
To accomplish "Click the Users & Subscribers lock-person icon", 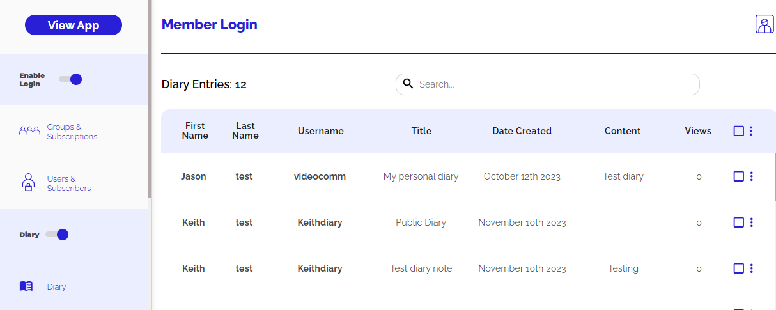I will [28, 183].
